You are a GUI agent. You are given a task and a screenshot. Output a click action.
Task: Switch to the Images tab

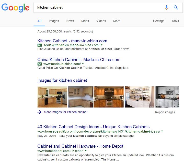click(x=54, y=21)
